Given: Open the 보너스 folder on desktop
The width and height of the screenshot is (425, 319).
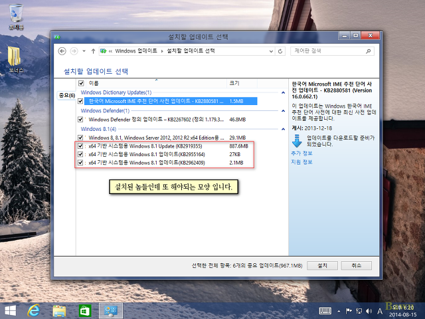Looking at the screenshot, I should 16,60.
